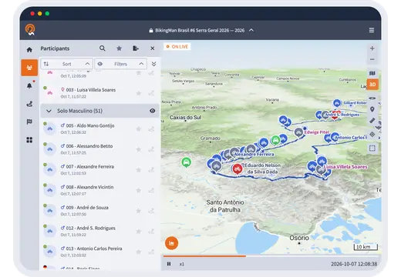Pause the live playback

[x=169, y=264]
